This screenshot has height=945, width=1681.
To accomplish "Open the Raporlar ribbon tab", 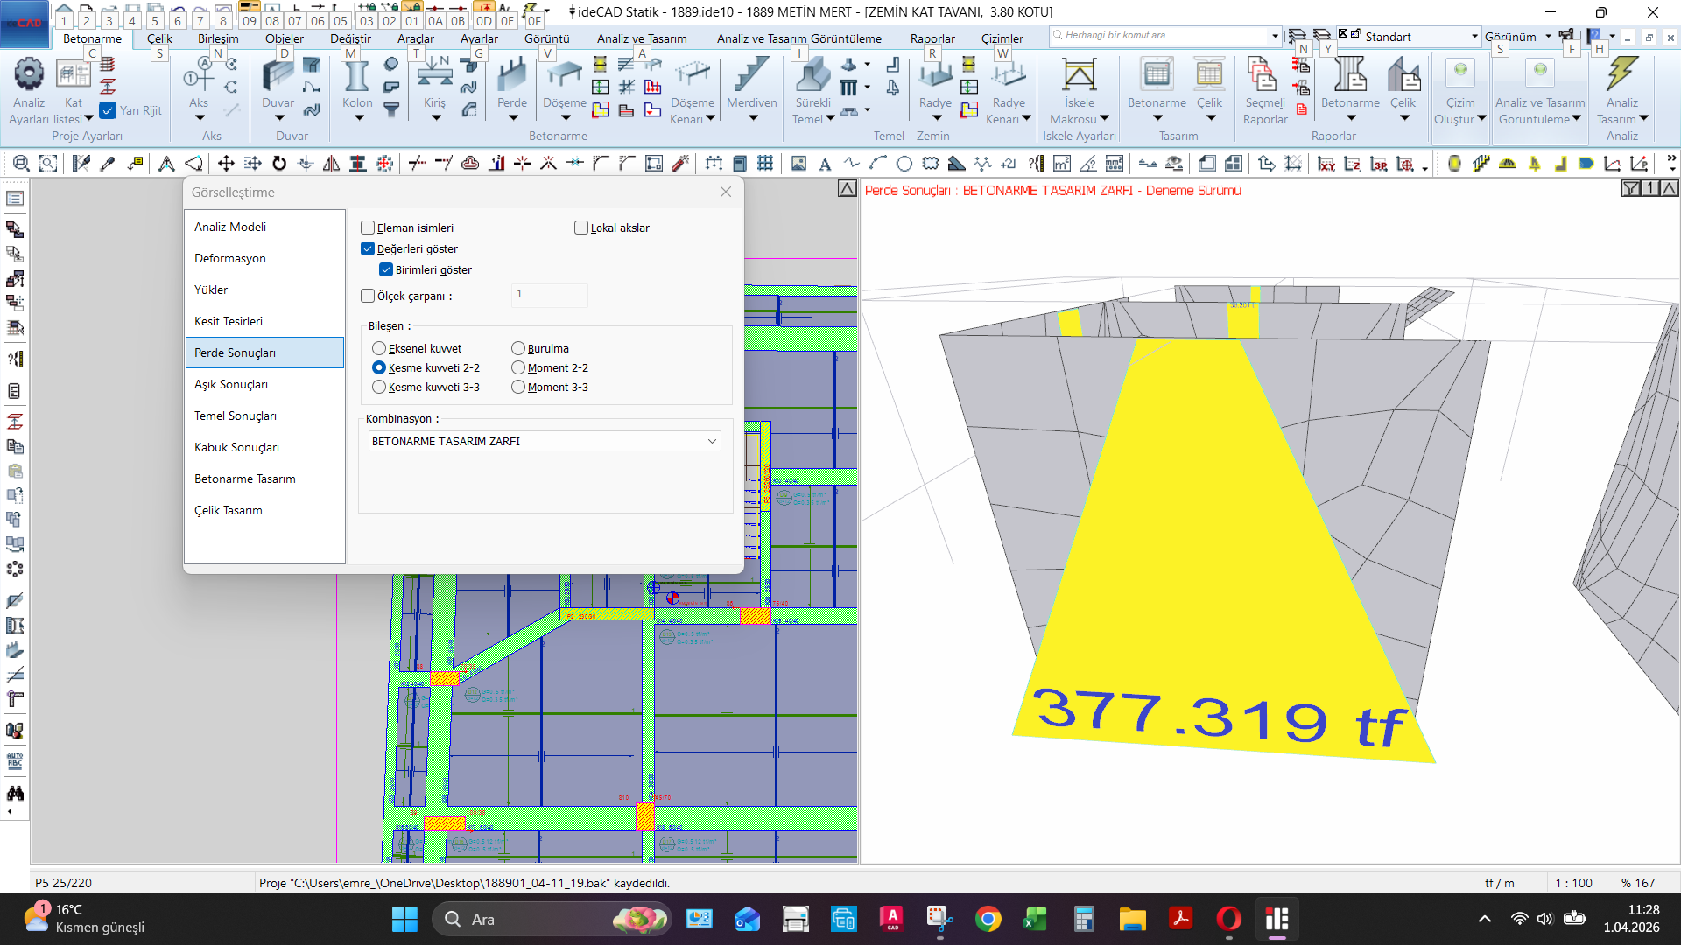I will click(932, 38).
